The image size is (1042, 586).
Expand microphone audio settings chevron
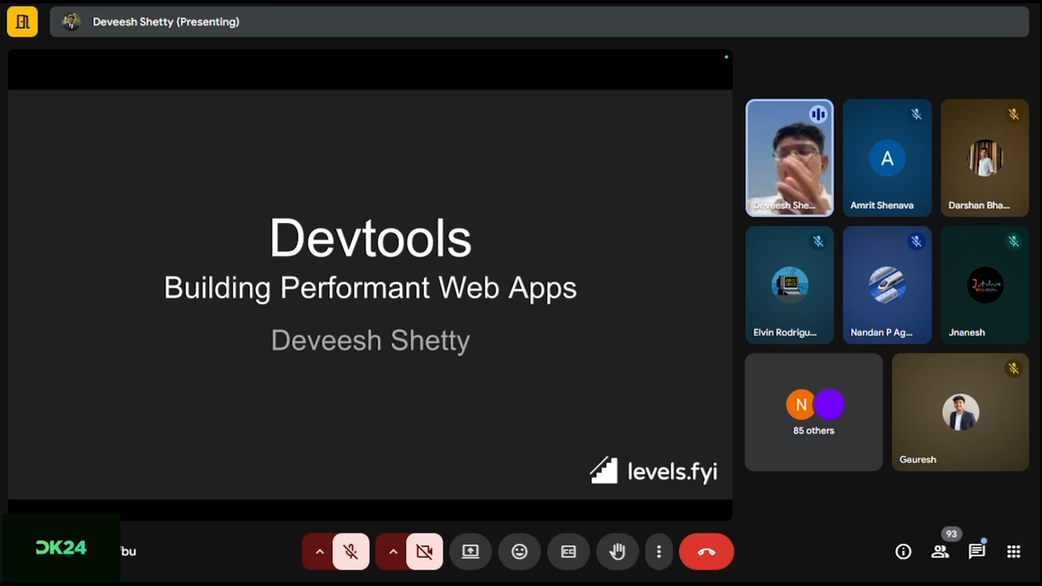pyautogui.click(x=319, y=551)
